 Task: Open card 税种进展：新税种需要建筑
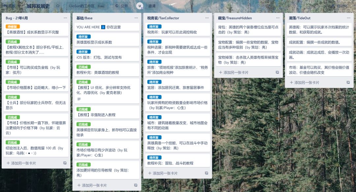178,47
